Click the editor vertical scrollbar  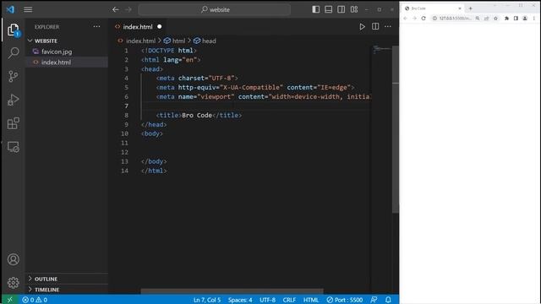(396, 129)
